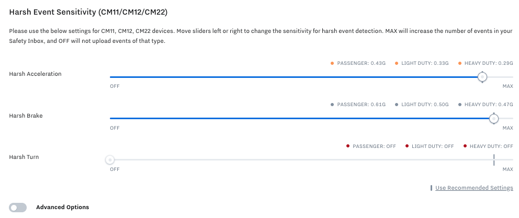The width and height of the screenshot is (519, 218).
Task: Click the MAX label under Harsh Acceleration
Action: click(507, 86)
